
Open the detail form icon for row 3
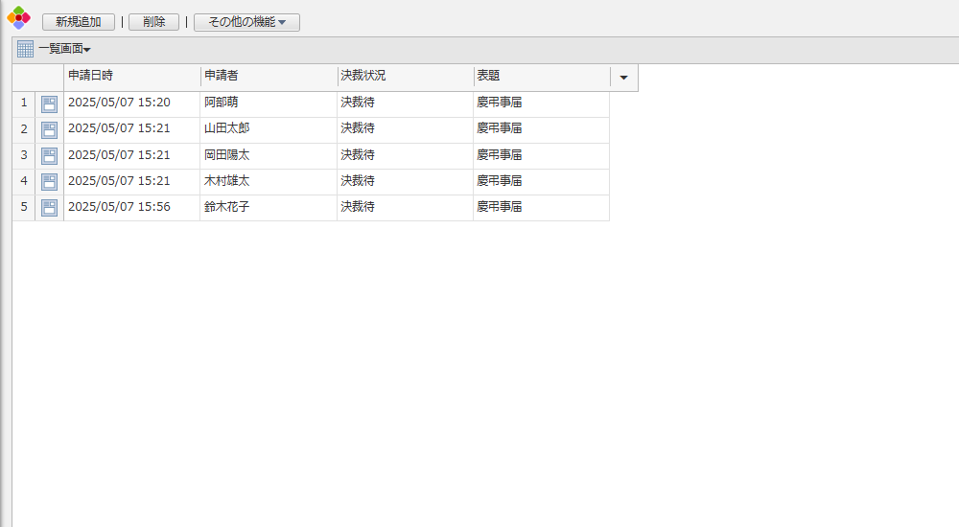click(49, 155)
